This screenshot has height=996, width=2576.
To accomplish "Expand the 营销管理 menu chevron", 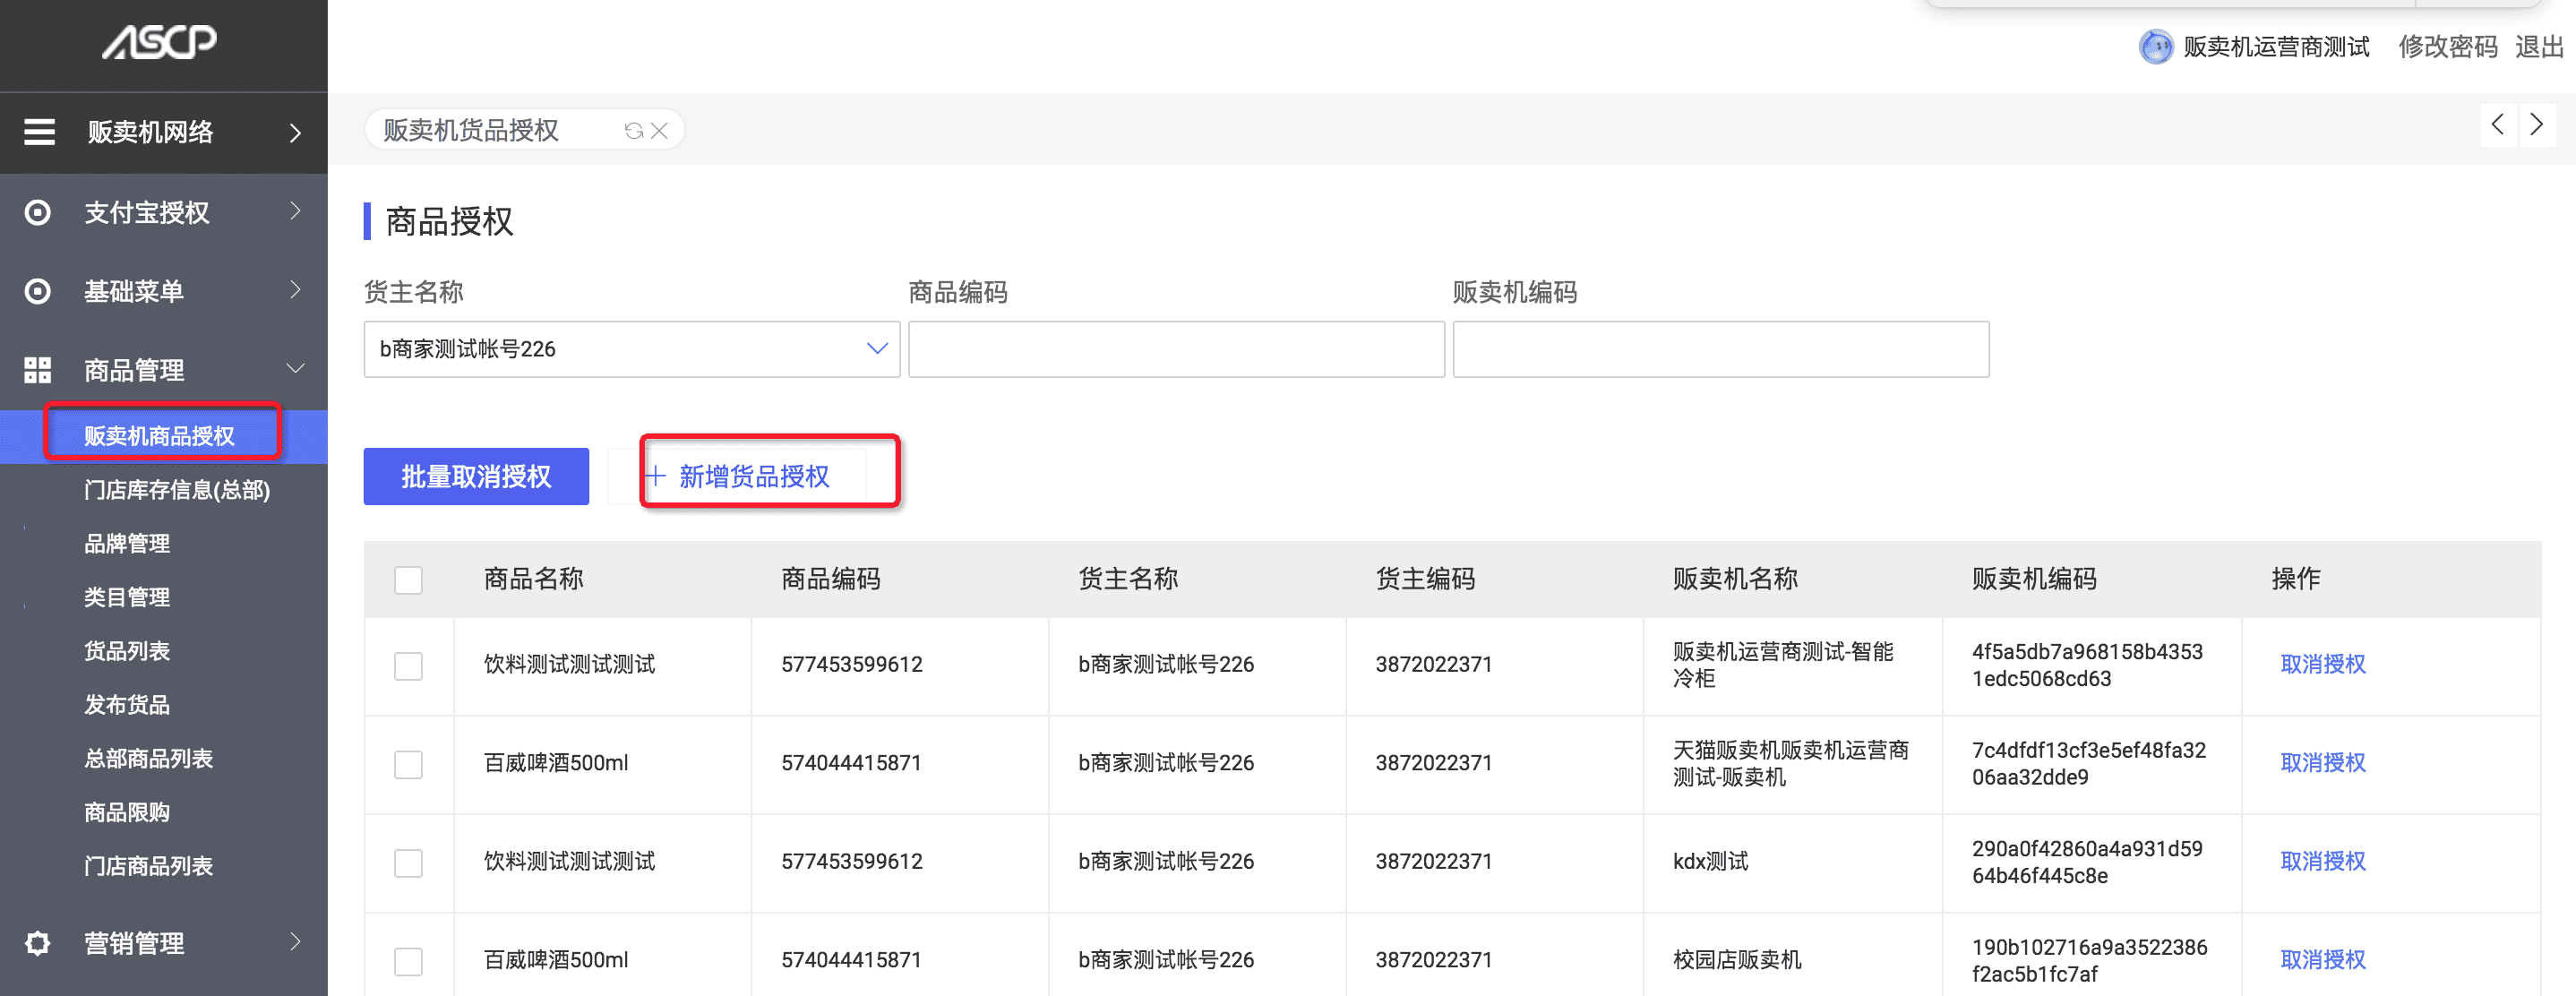I will (295, 942).
